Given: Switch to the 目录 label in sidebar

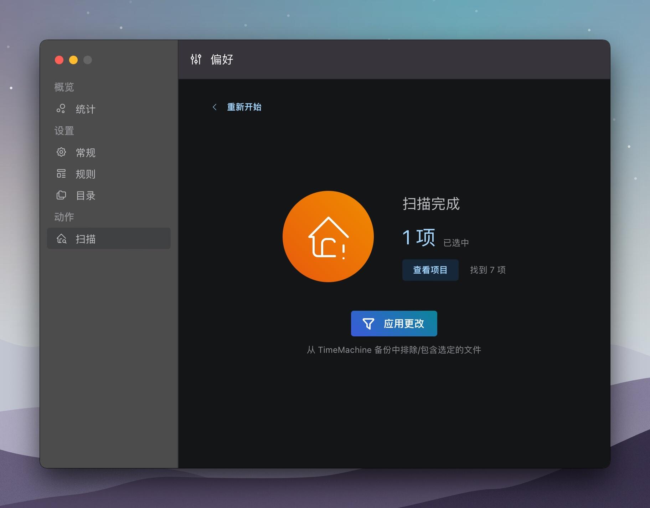Looking at the screenshot, I should tap(86, 195).
